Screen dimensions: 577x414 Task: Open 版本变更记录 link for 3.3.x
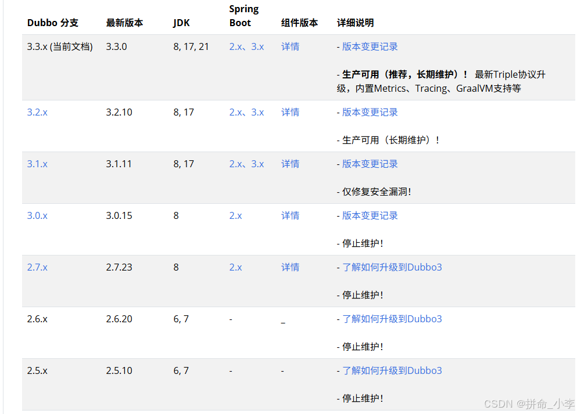pyautogui.click(x=370, y=46)
